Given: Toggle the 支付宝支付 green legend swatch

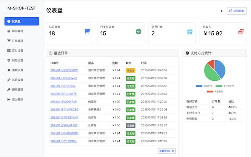Looking at the screenshot, I should [219, 86].
